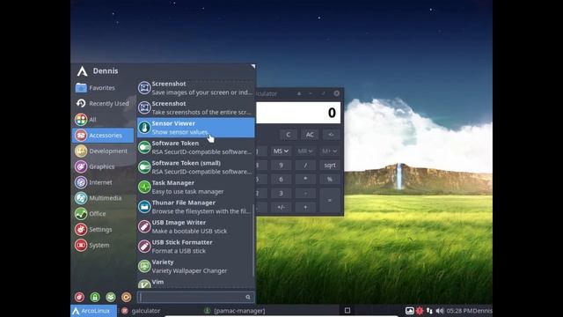The width and height of the screenshot is (563, 317).
Task: Click the green switch user icon
Action: point(111,297)
